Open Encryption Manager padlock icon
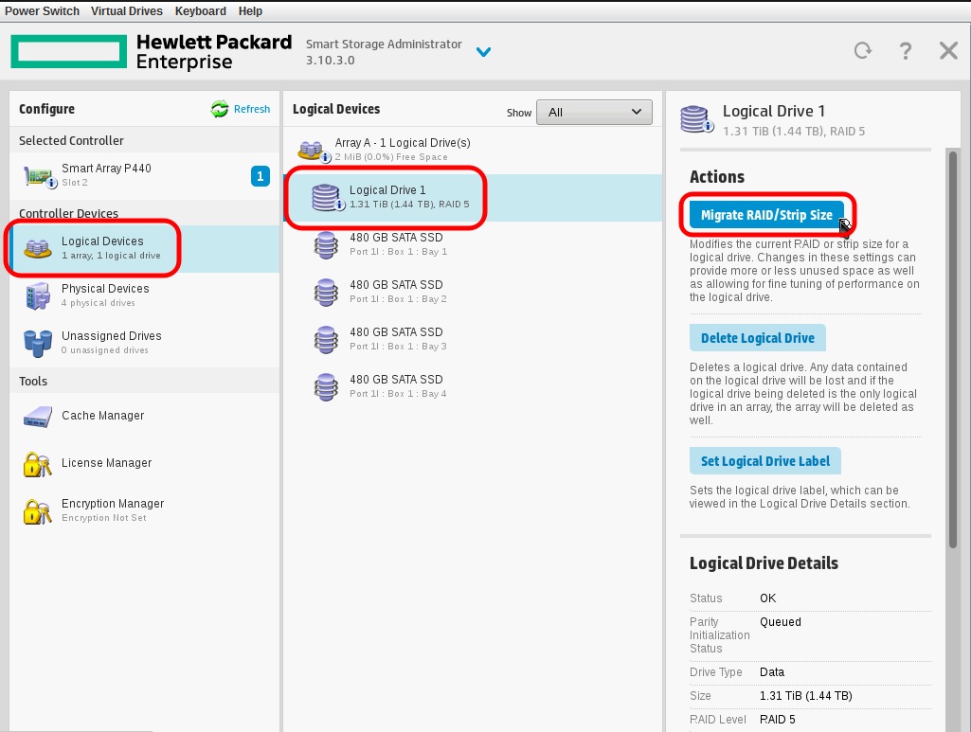This screenshot has height=732, width=971. pyautogui.click(x=36, y=510)
